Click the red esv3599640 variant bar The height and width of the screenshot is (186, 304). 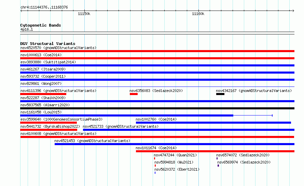(x=49, y=123)
